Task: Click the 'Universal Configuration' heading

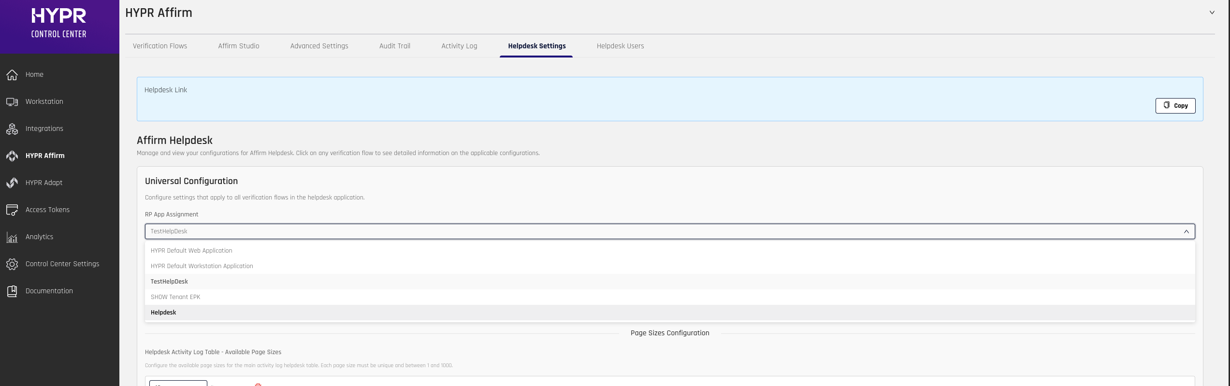Action: [191, 181]
